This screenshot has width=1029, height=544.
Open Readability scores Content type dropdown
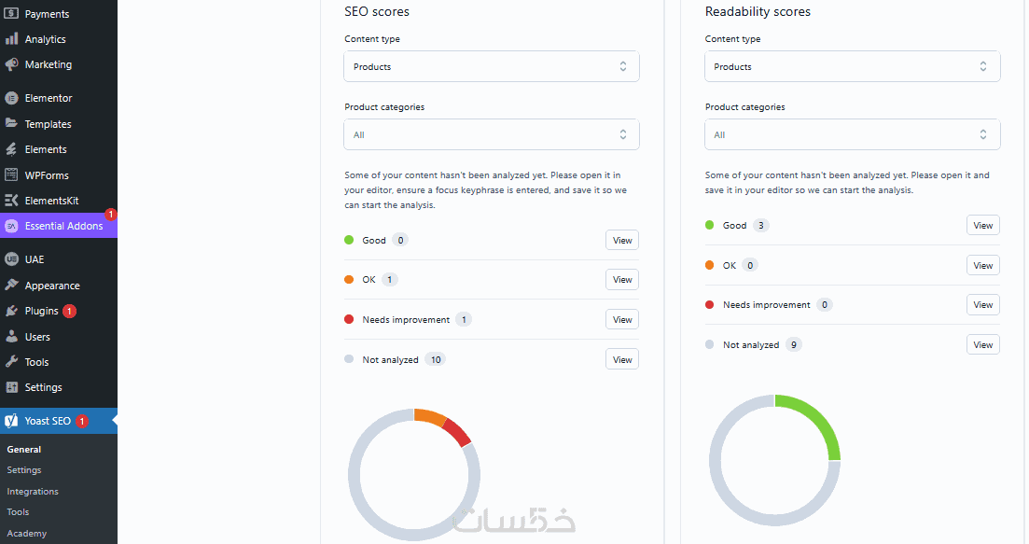pos(852,66)
